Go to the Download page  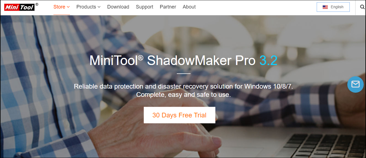[118, 7]
